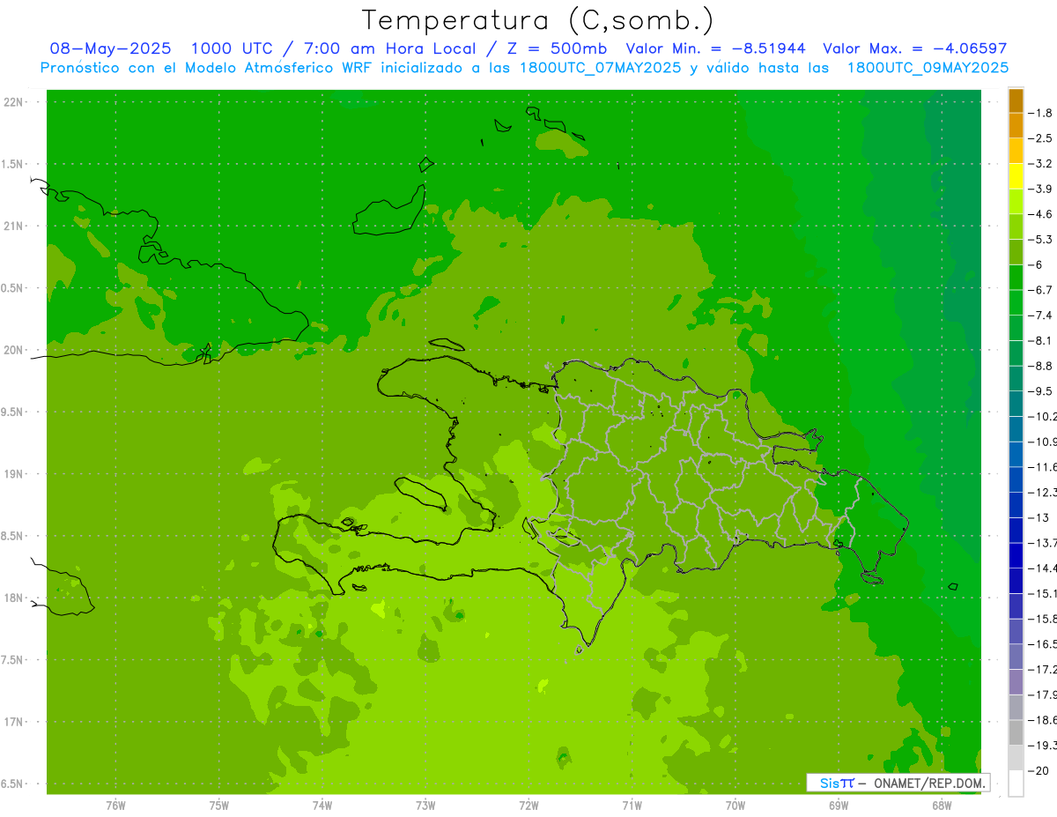The height and width of the screenshot is (817, 1057).
Task: Pick the green swatch between -7.4 and -8.1
Action: 1016,328
